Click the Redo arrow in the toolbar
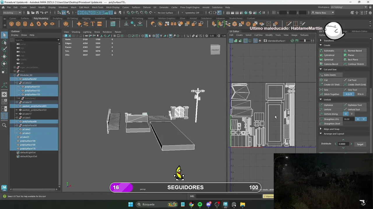Screen dimensions: 373x209 [x=46, y=12]
